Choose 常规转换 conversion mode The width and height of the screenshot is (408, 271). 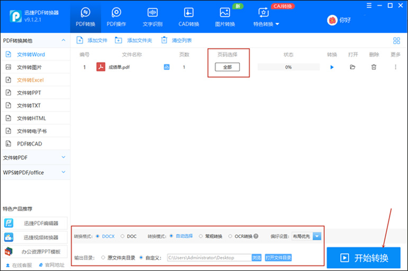pos(201,236)
